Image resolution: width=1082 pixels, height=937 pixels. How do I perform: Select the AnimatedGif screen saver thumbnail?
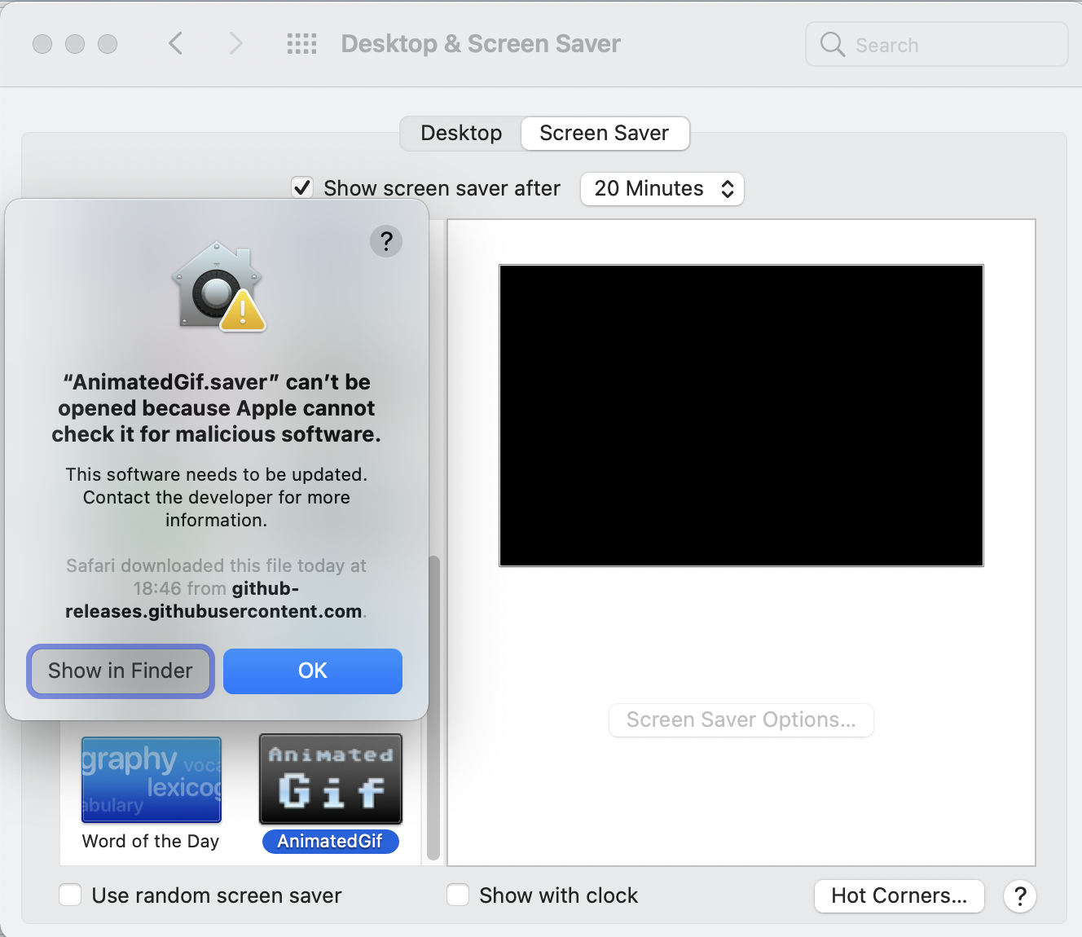point(331,779)
